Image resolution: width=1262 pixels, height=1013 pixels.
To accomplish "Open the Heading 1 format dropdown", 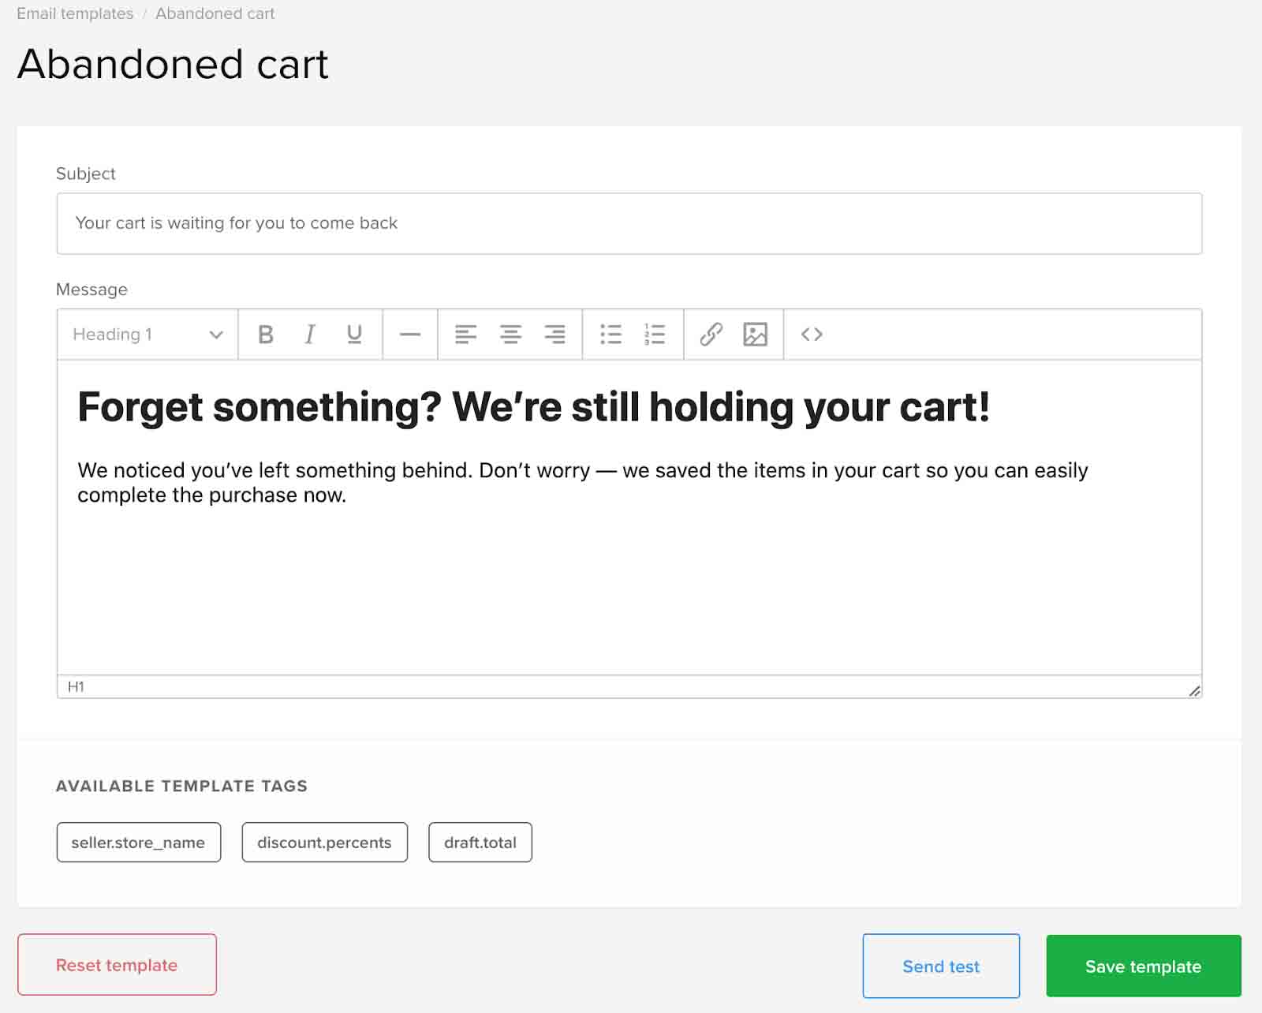I will (147, 335).
